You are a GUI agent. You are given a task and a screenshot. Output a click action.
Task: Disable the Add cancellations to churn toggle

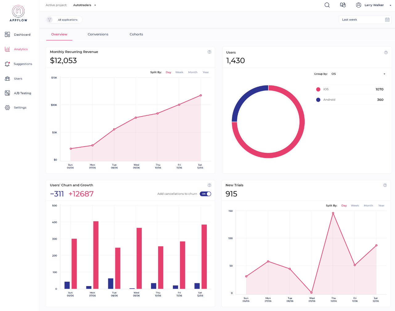point(205,194)
